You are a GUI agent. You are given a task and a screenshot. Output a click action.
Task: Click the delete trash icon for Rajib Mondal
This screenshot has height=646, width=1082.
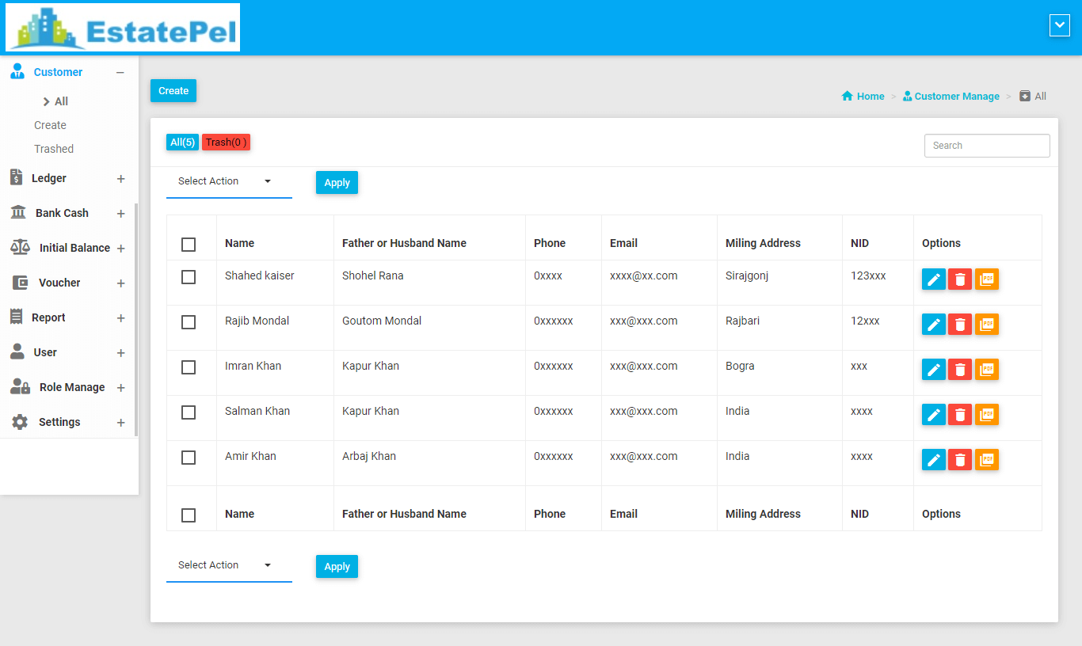(959, 325)
